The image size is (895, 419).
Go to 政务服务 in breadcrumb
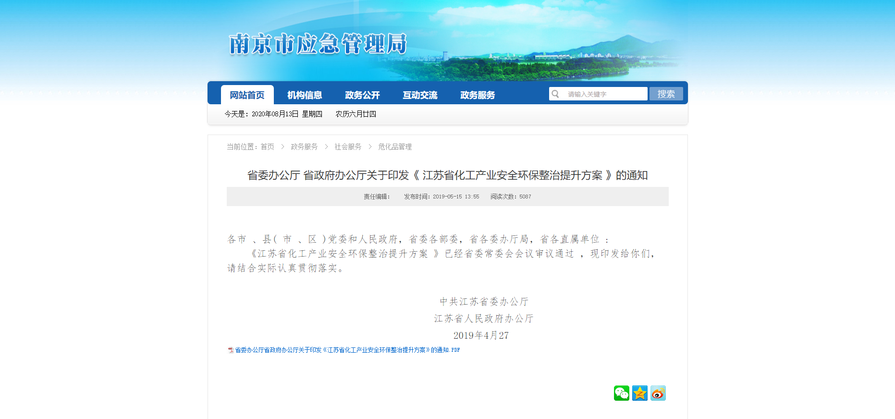[x=304, y=147]
